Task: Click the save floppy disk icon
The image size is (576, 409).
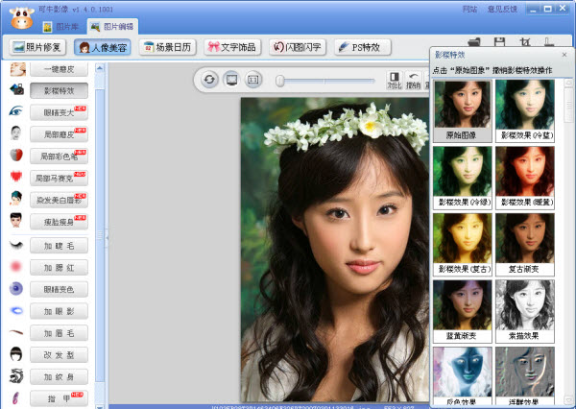Action: 499,42
